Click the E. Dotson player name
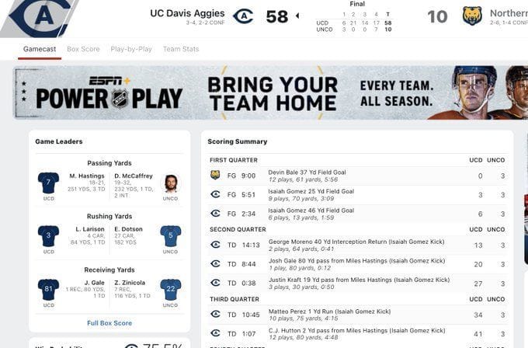This screenshot has height=348, width=528. coord(128,229)
